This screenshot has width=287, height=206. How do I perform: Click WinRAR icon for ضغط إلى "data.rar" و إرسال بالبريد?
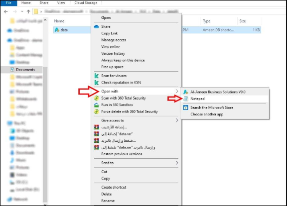click(x=97, y=147)
